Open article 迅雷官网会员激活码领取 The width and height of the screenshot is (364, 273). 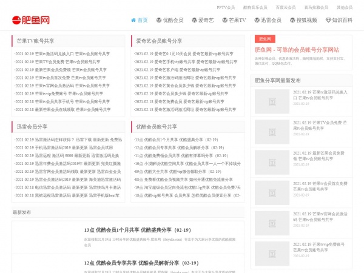pos(68,172)
